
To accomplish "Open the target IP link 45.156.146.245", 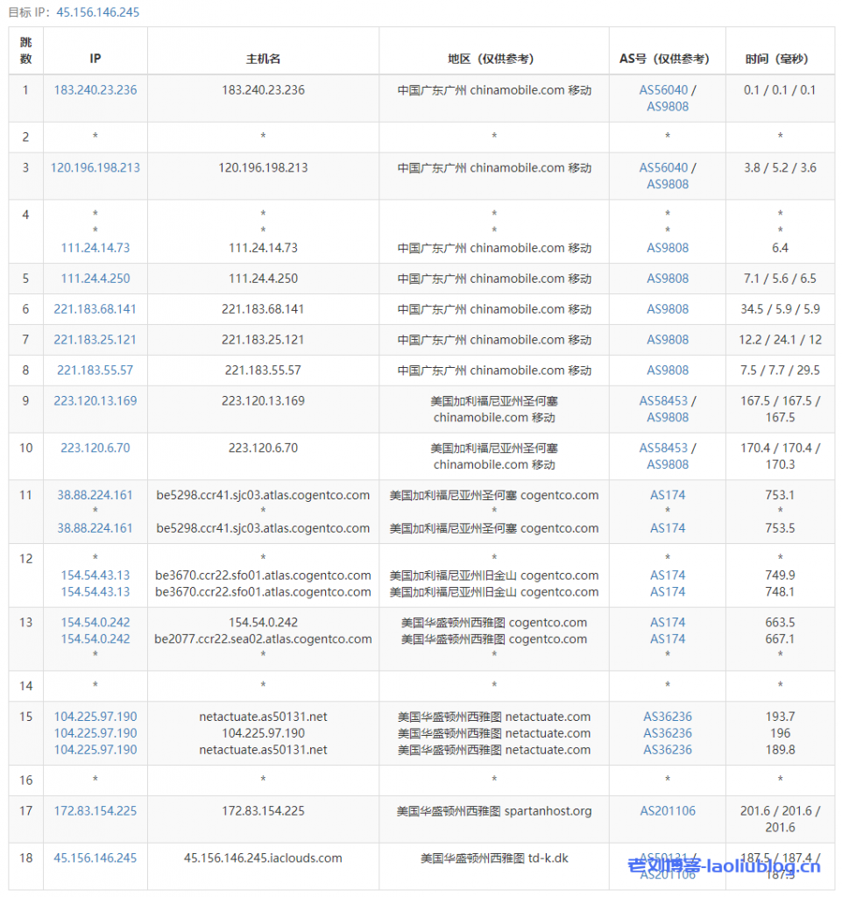I will click(96, 13).
